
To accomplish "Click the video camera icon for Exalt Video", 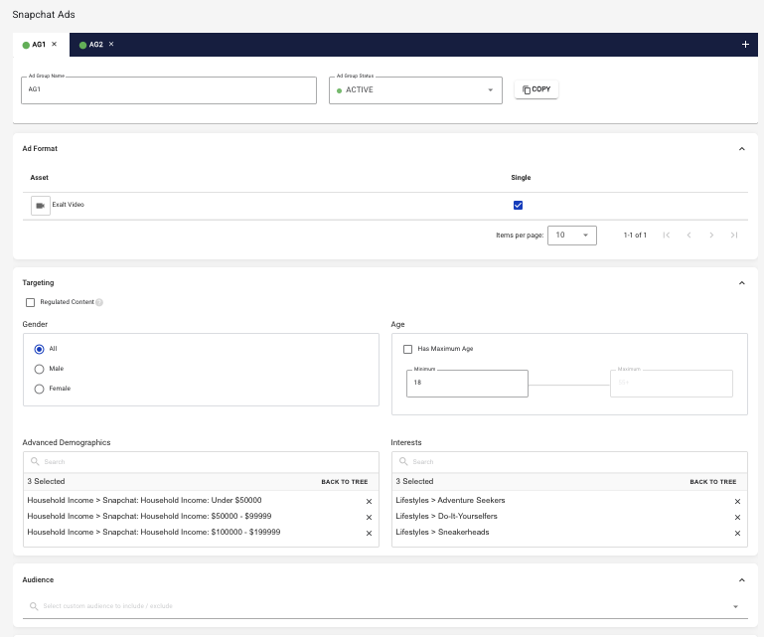I will [x=41, y=205].
